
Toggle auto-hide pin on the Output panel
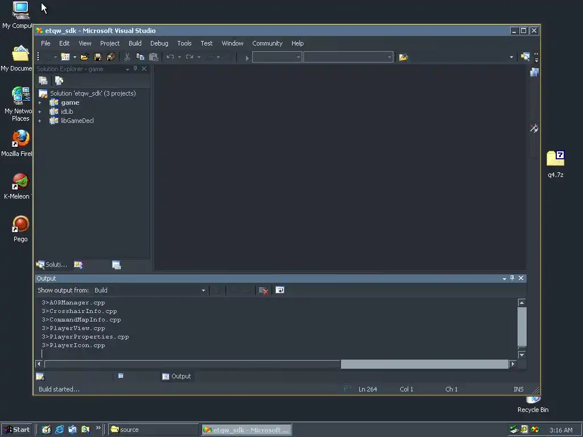(512, 278)
